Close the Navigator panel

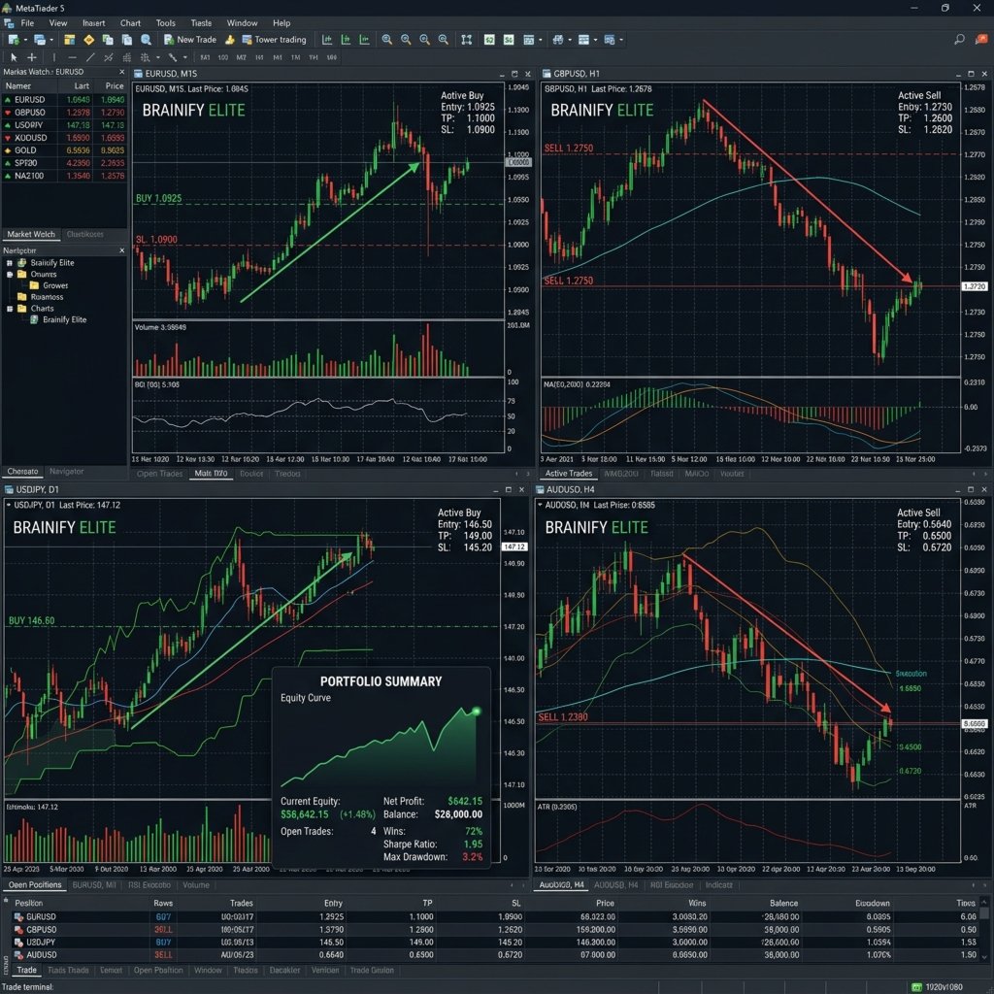pyautogui.click(x=121, y=250)
